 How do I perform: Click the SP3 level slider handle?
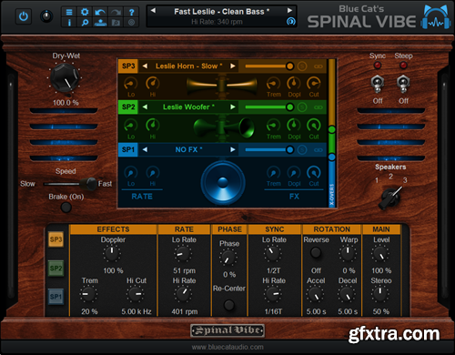pos(290,66)
